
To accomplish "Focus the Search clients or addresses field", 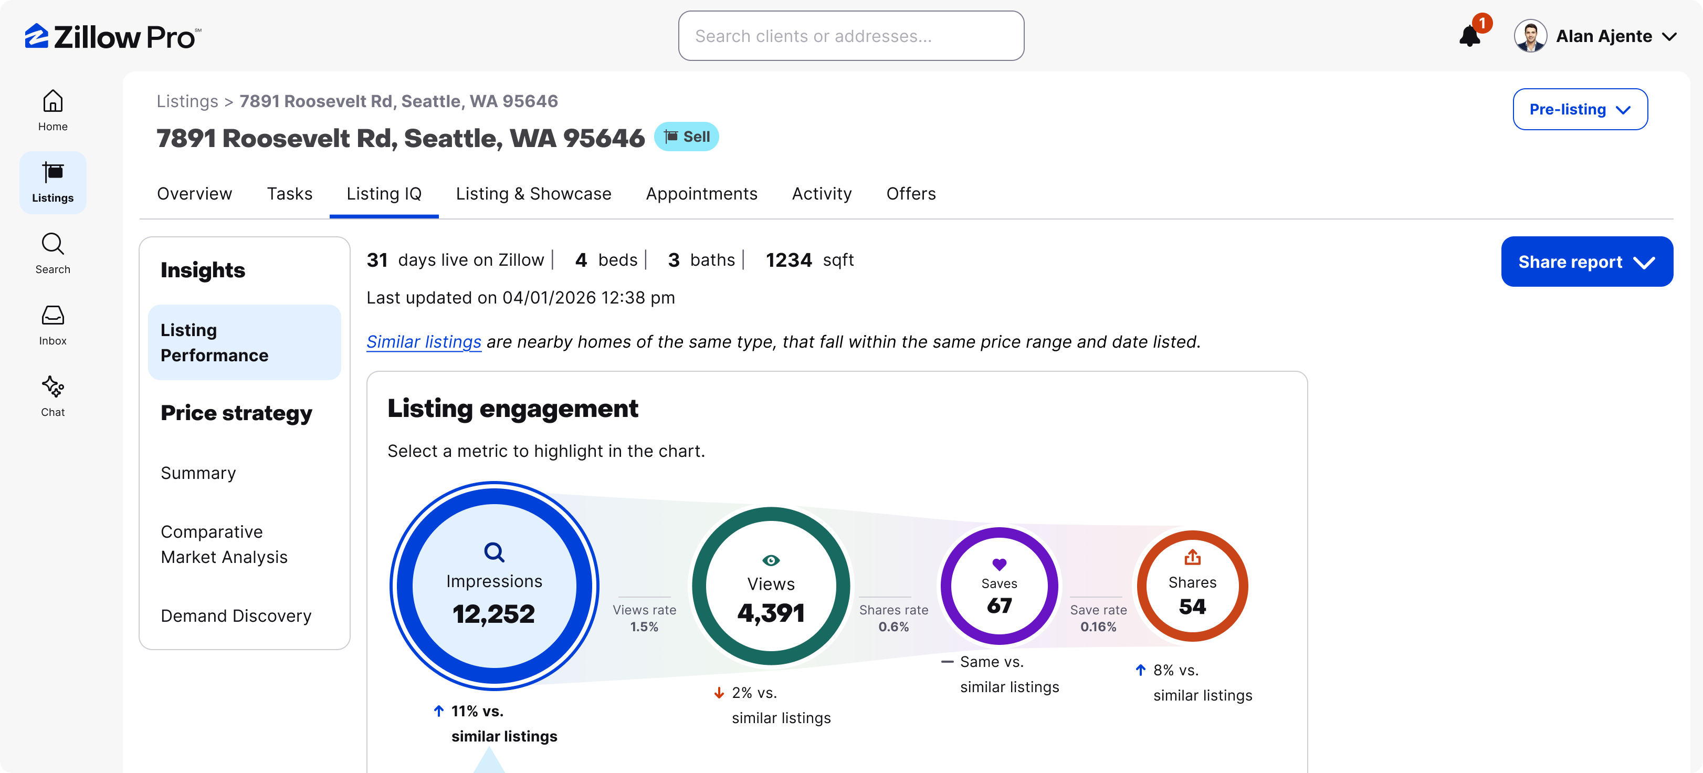I will pos(851,36).
